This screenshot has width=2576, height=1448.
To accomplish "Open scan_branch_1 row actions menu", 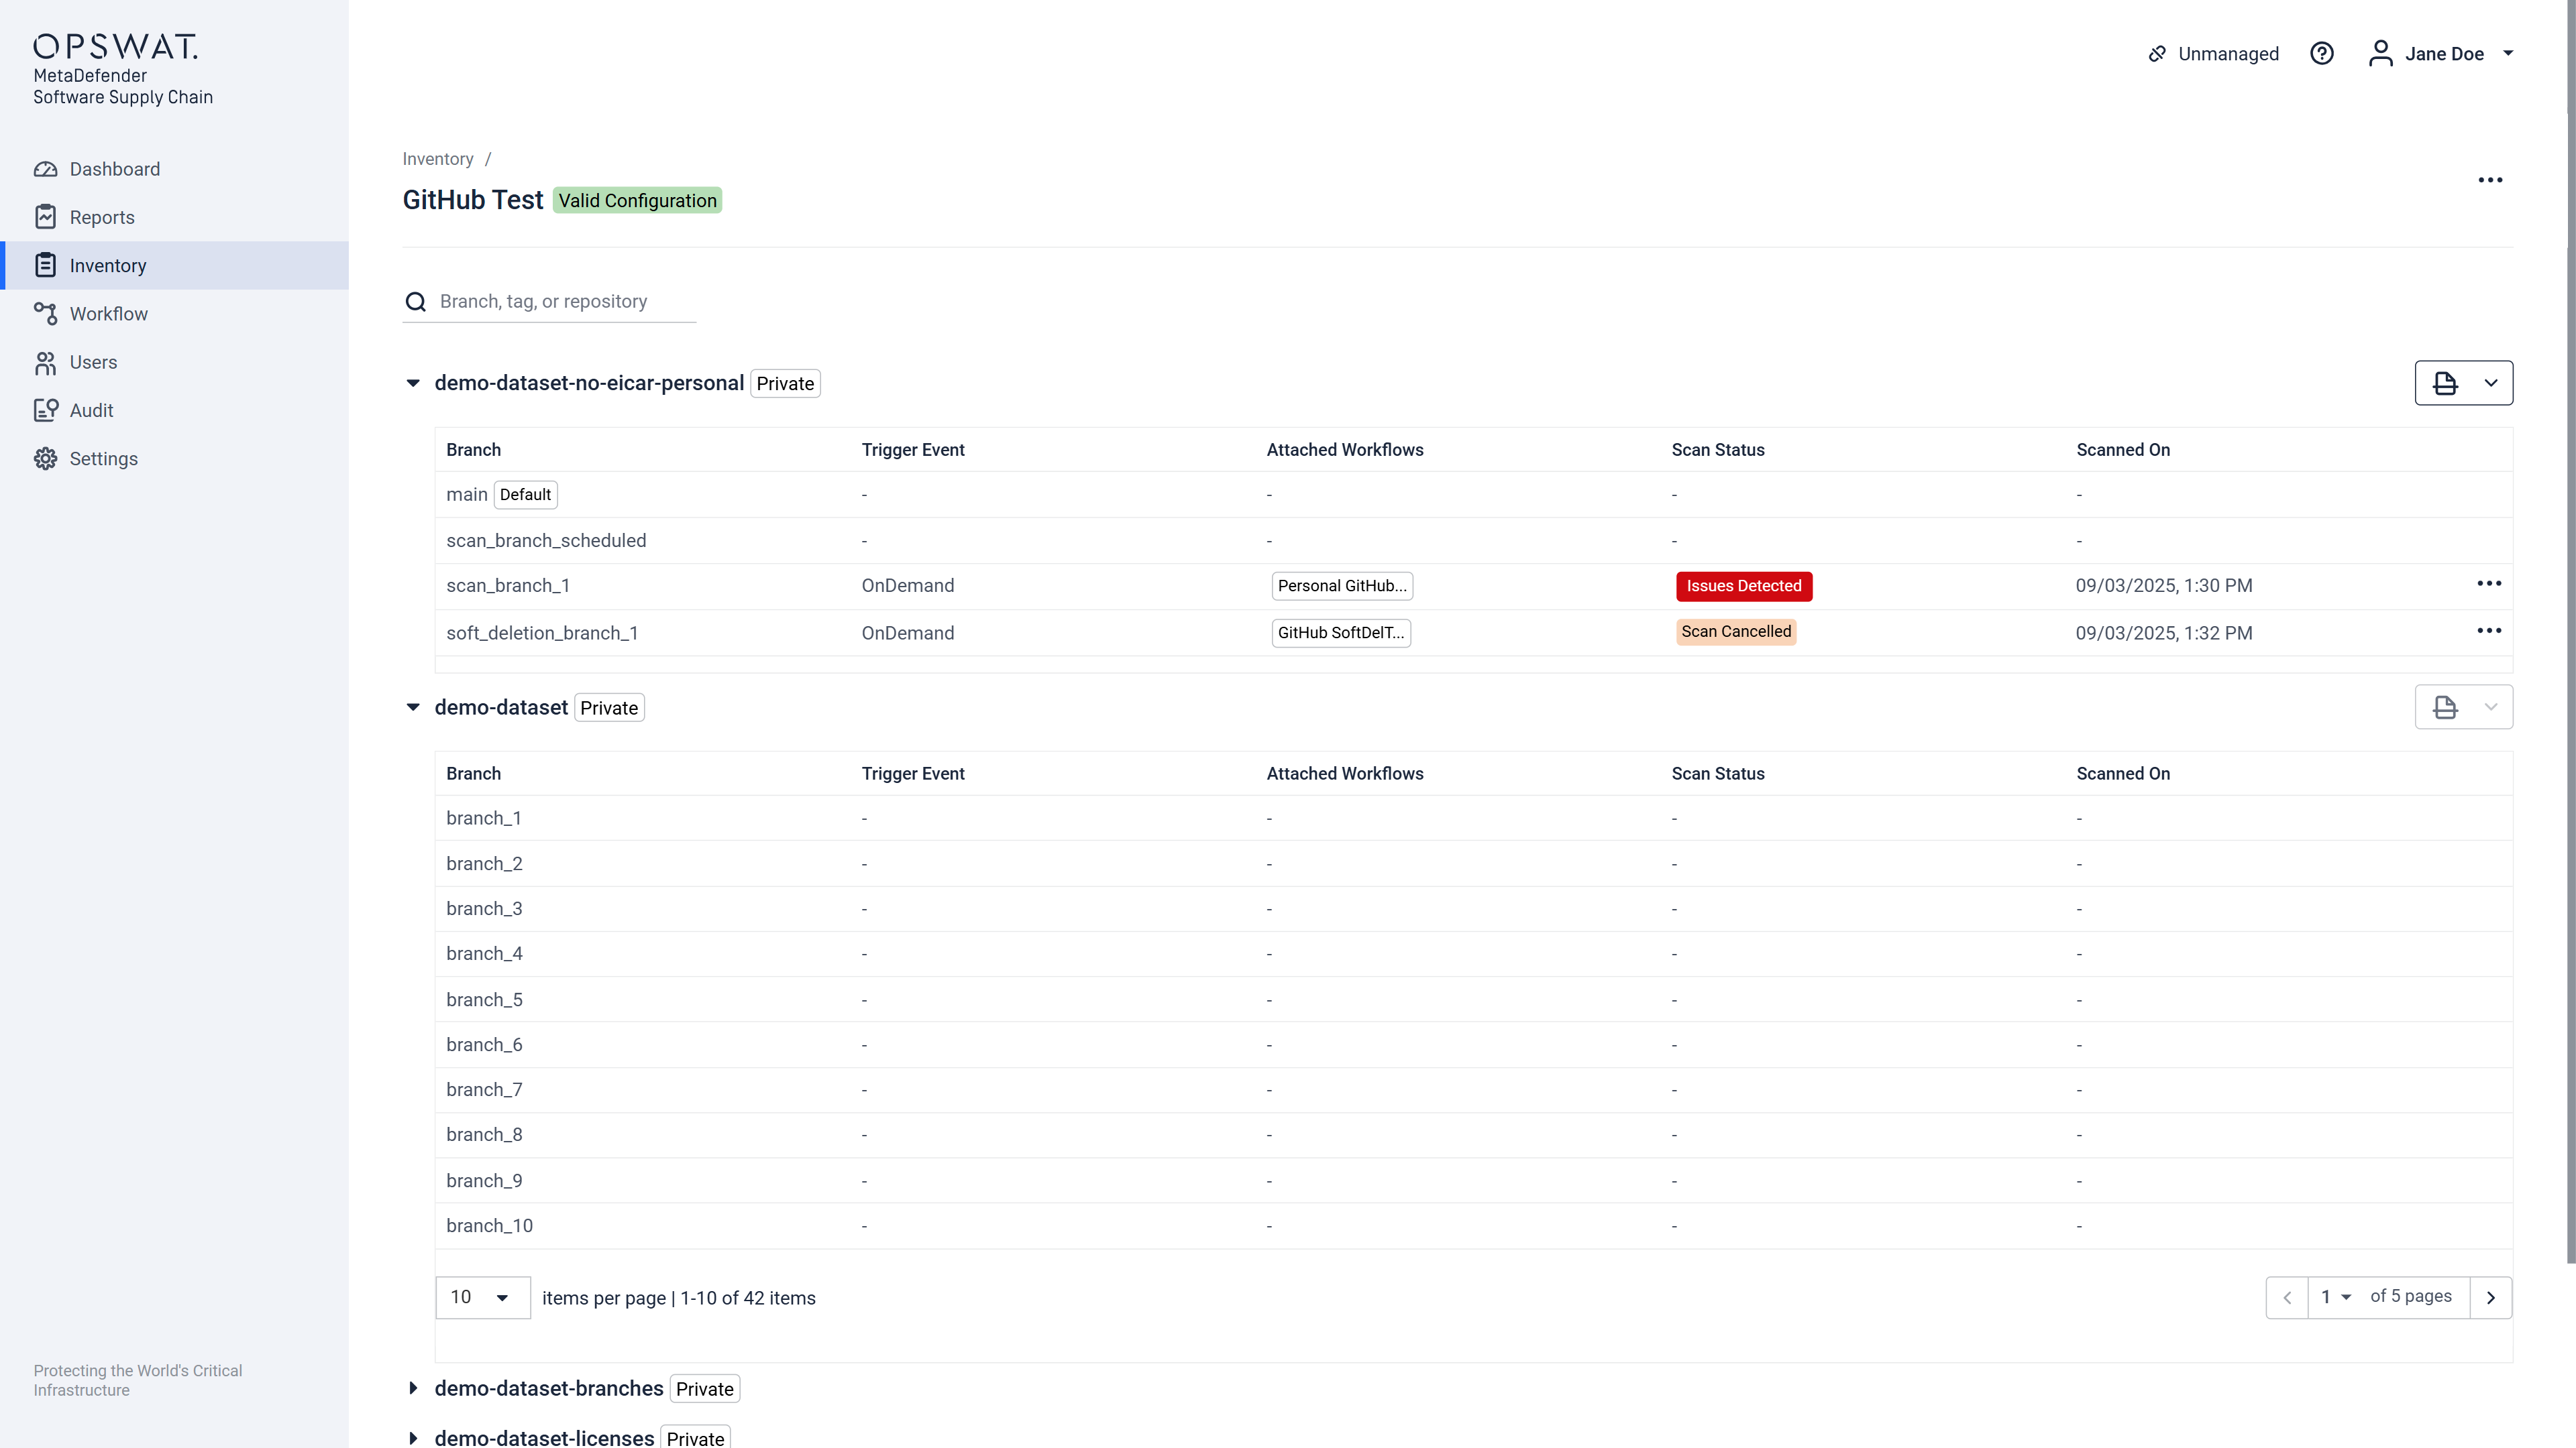I will click(x=2489, y=584).
